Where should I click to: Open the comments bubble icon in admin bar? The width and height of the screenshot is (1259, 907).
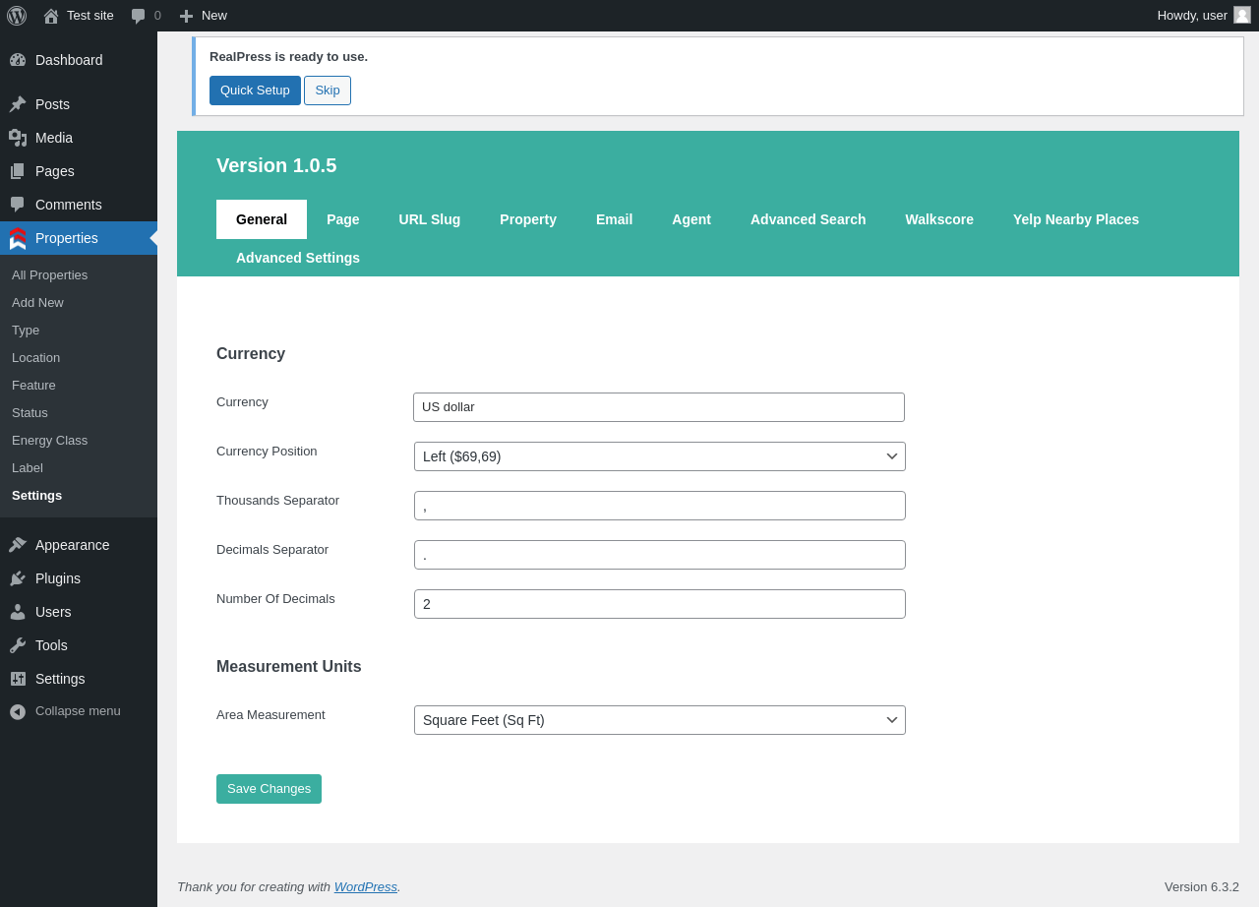point(139,16)
